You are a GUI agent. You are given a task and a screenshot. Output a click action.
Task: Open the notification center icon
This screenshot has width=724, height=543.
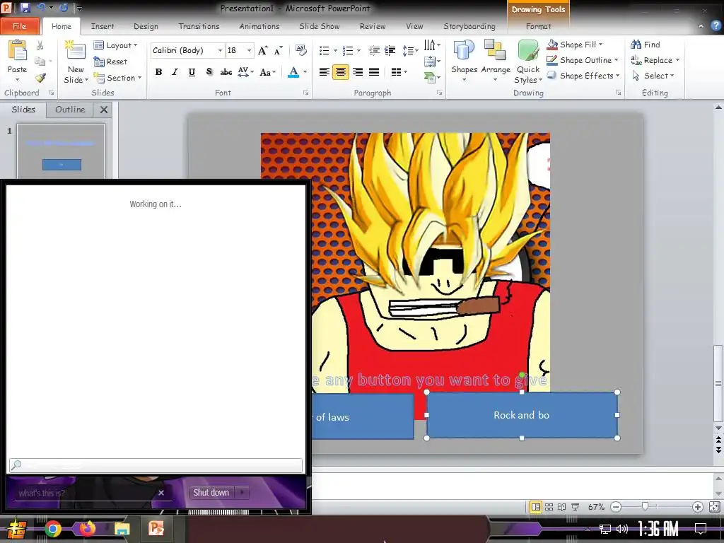(701, 529)
